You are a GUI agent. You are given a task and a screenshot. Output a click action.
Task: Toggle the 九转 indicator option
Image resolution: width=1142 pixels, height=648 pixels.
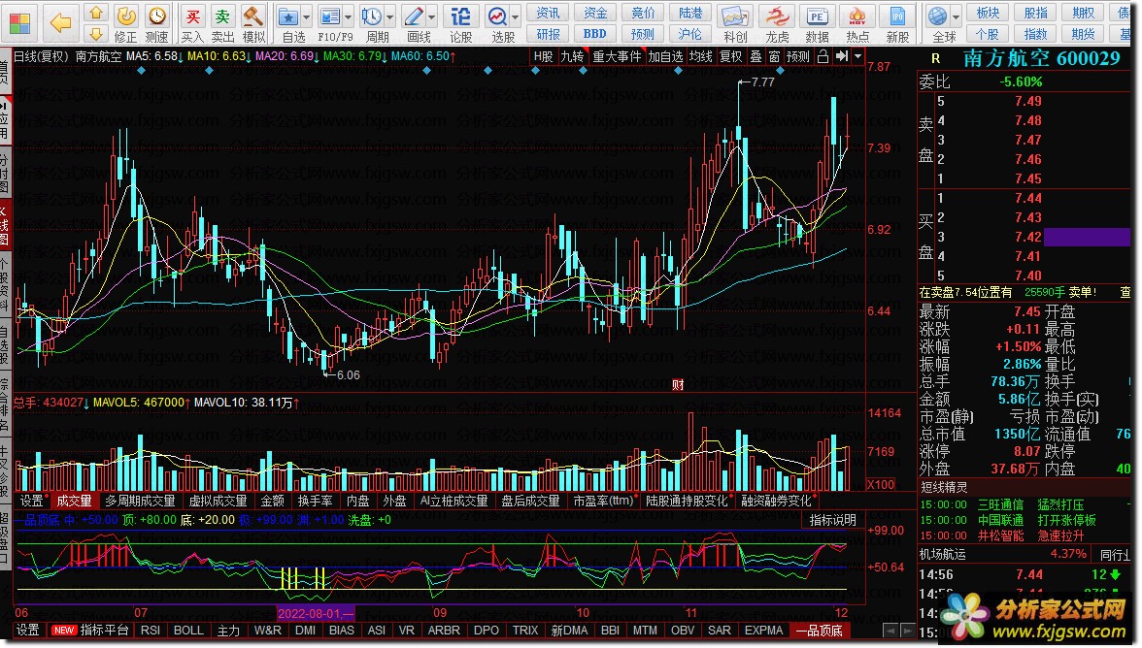(573, 56)
